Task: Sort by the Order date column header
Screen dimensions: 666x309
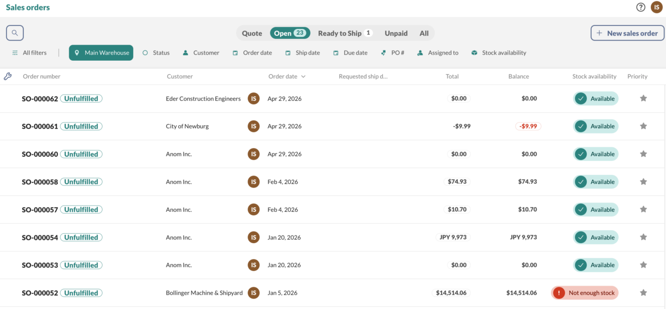Action: pos(287,76)
